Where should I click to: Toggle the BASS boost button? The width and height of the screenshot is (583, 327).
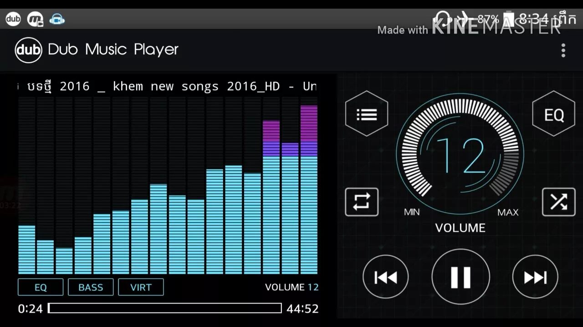pyautogui.click(x=91, y=287)
